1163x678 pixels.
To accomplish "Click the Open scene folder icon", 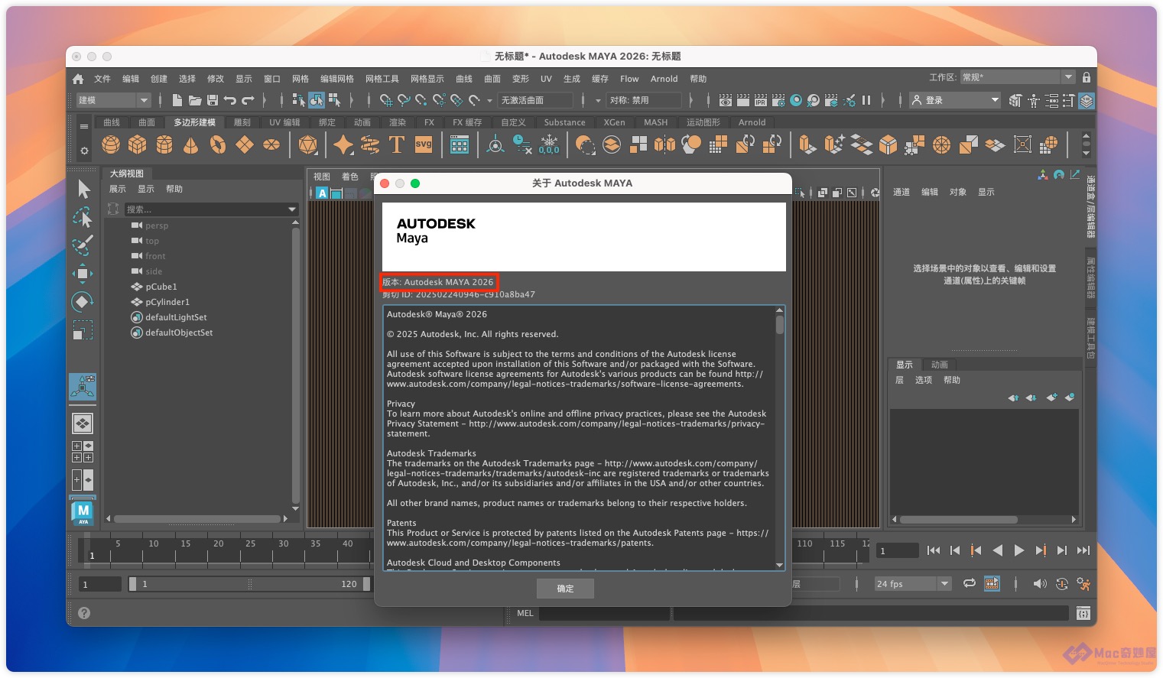I will [x=195, y=100].
